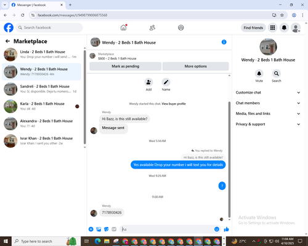308x246 pixels.
Task: Expand Media, files and links section
Action: (268, 114)
